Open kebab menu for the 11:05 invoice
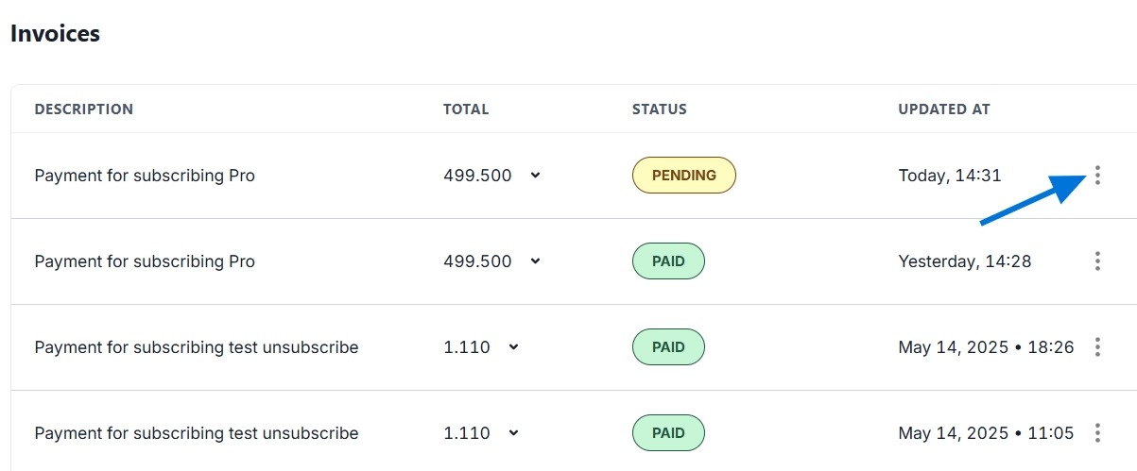The image size is (1137, 471). [x=1097, y=433]
